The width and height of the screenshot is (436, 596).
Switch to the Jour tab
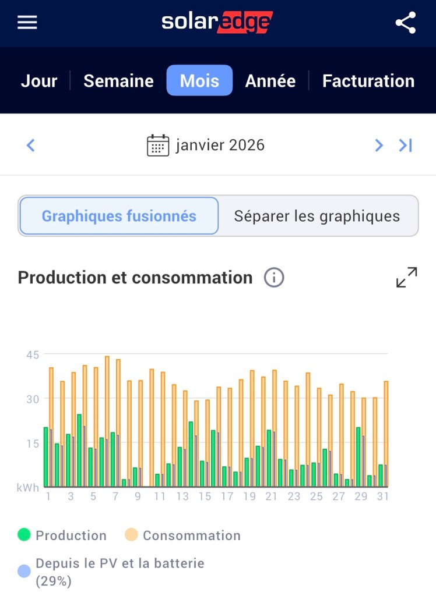click(39, 81)
